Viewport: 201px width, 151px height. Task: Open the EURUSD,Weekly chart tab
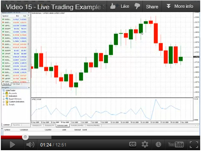[x=77, y=125]
